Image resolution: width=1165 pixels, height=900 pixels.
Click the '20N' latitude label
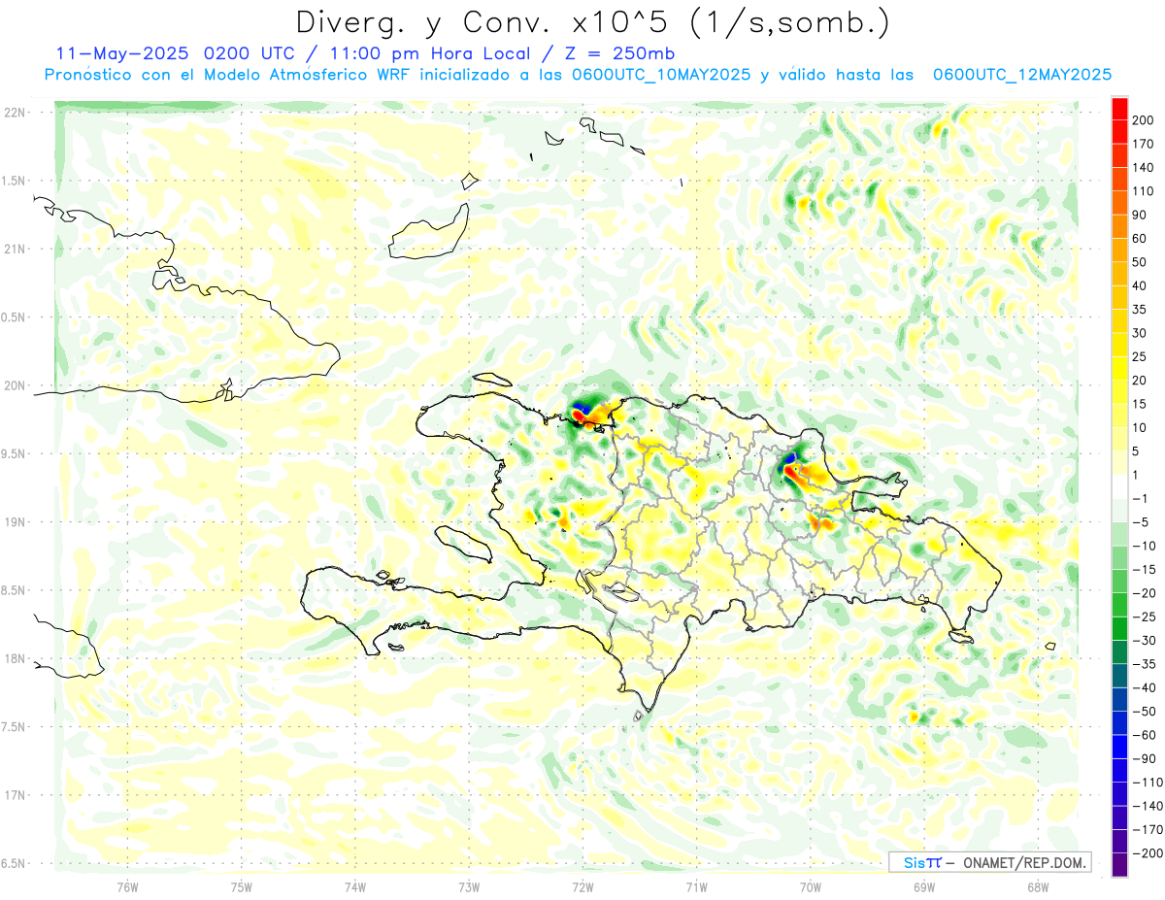(x=15, y=385)
